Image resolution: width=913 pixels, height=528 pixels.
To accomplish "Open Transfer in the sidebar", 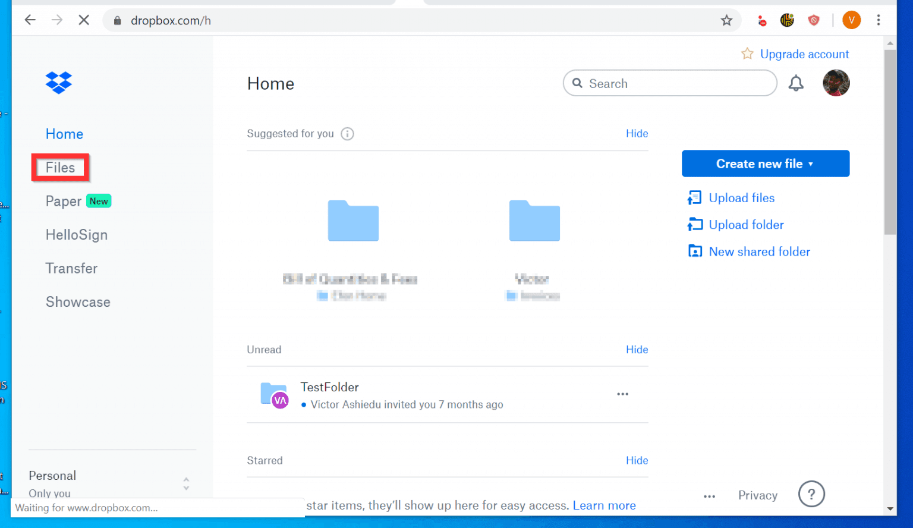I will pyautogui.click(x=71, y=268).
